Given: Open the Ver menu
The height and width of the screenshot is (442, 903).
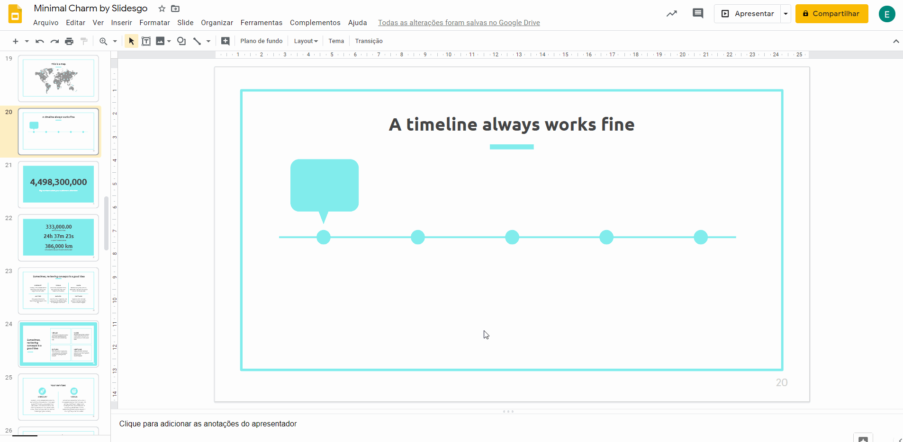Looking at the screenshot, I should point(98,23).
